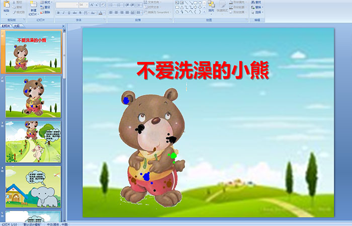Click Convert to SmartArt button
The width and height of the screenshot is (352, 226).
tap(157, 12)
